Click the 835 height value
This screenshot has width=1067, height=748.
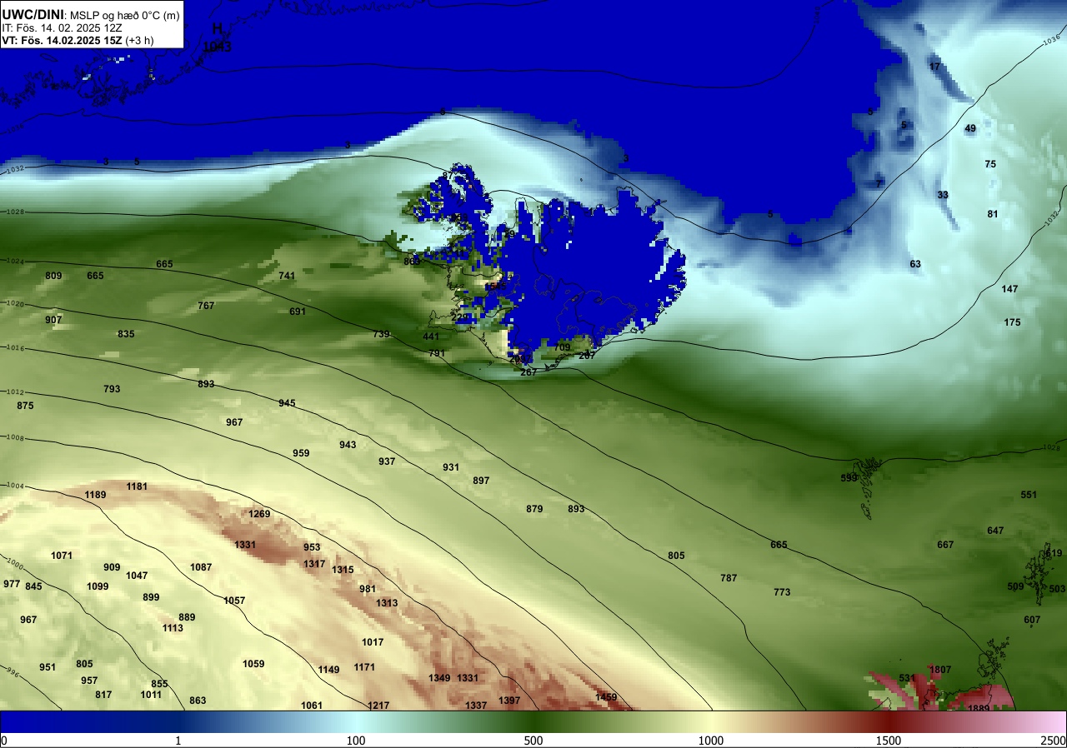tap(126, 334)
